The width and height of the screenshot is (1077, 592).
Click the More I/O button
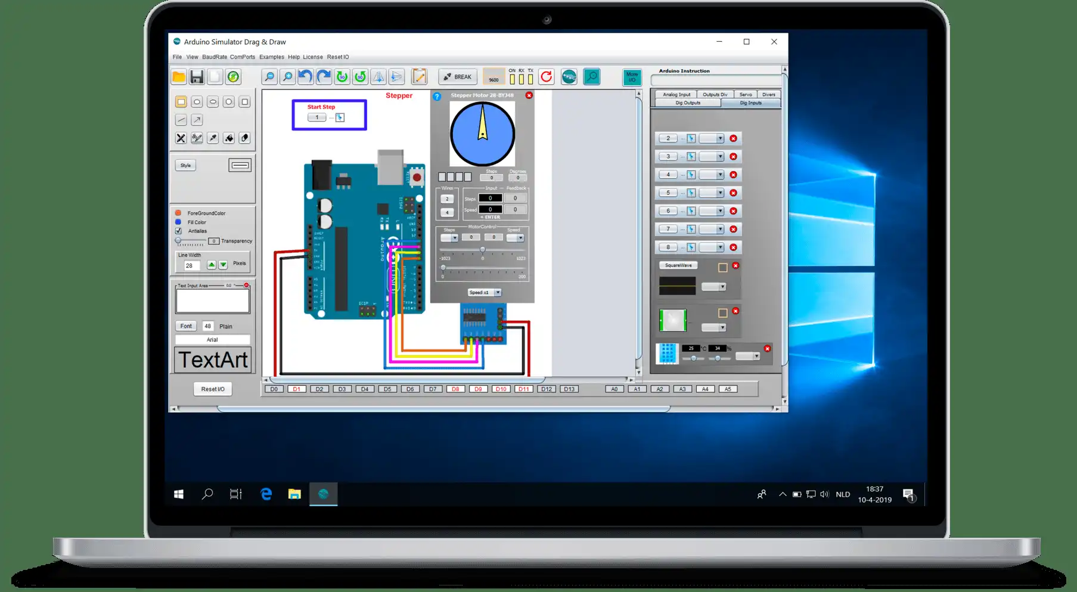coord(632,77)
